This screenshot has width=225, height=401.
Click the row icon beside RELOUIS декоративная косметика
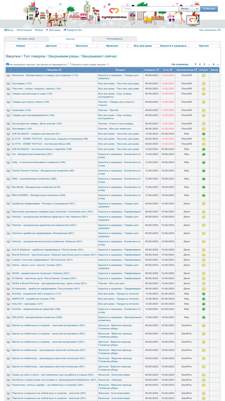[x=8, y=317]
